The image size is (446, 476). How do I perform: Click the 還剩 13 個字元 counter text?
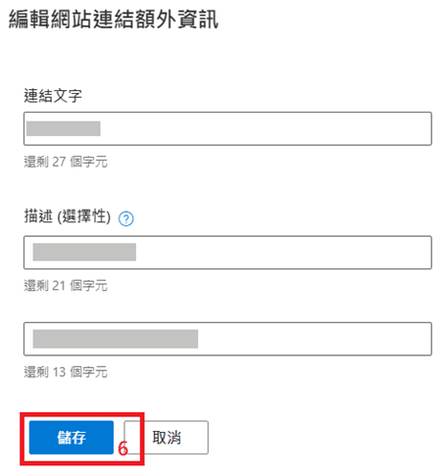(66, 372)
